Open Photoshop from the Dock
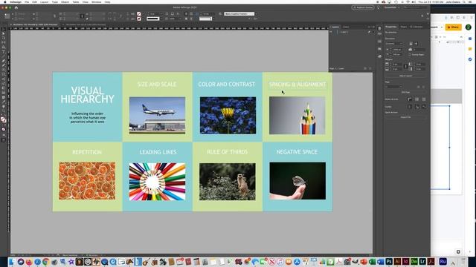The height and width of the screenshot is (267, 476). [389, 262]
